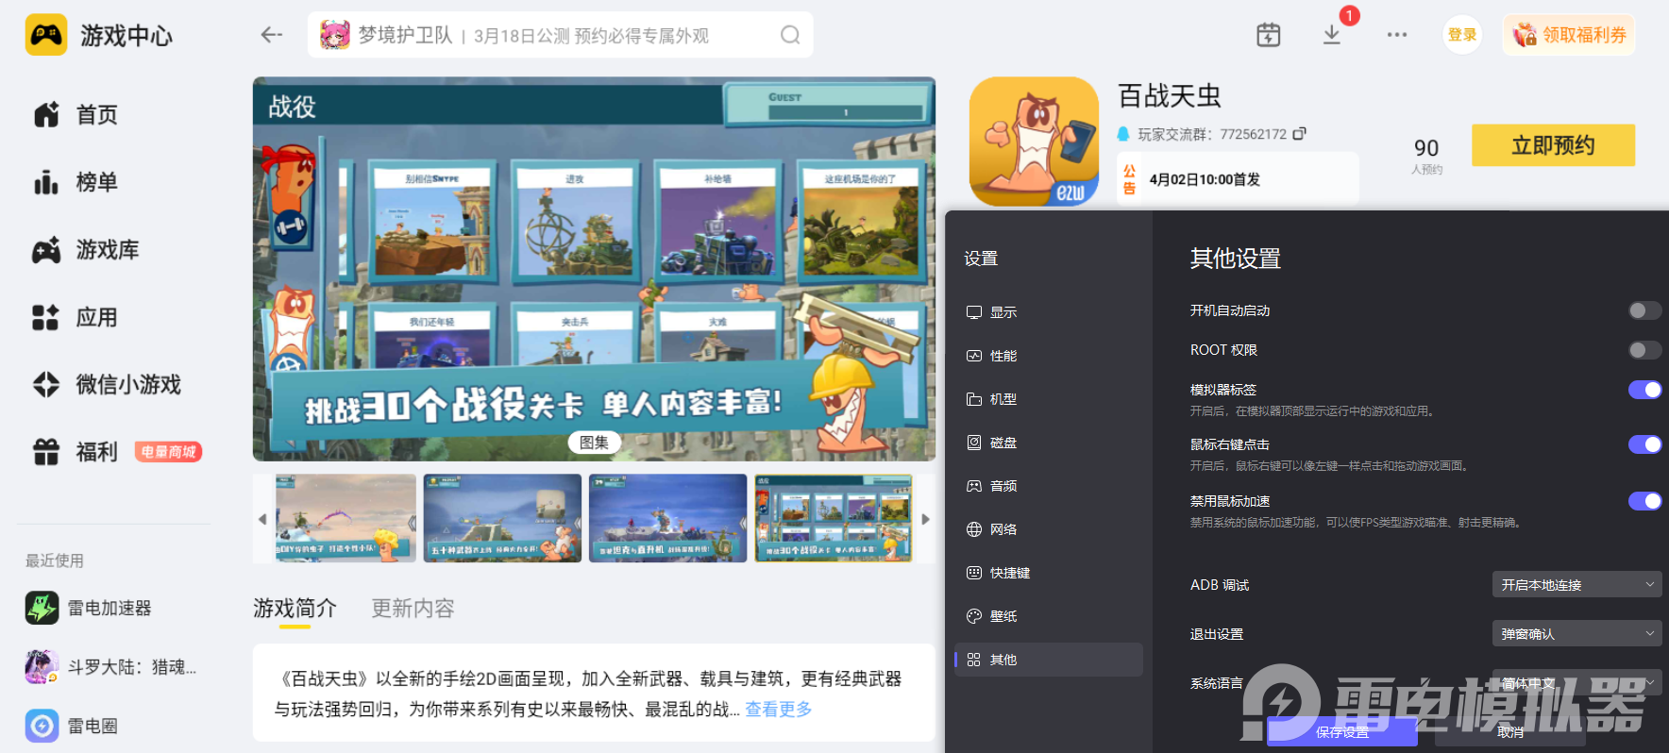Click the 百战天虫 game icon
This screenshot has width=1669, height=753.
pos(1035,142)
